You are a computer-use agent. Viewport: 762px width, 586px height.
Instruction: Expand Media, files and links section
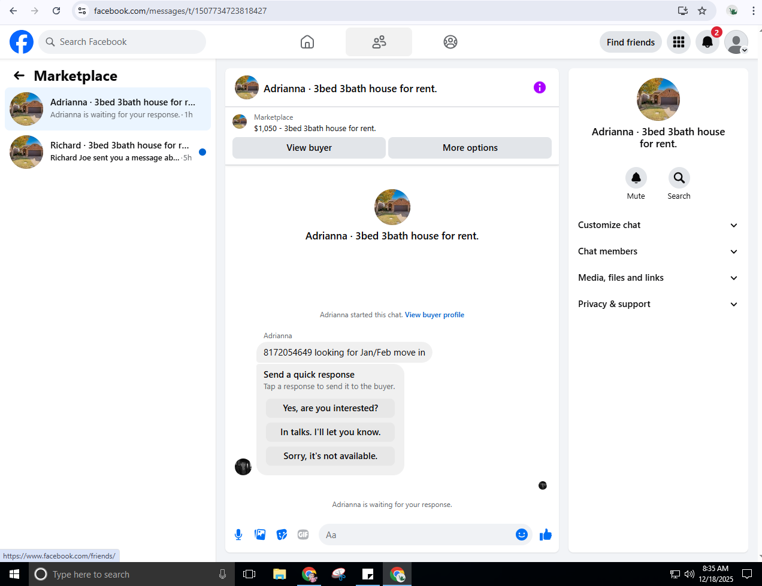point(658,278)
